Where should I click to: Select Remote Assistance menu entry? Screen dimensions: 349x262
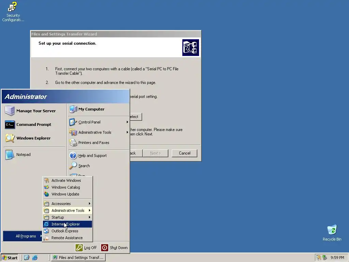(67, 238)
